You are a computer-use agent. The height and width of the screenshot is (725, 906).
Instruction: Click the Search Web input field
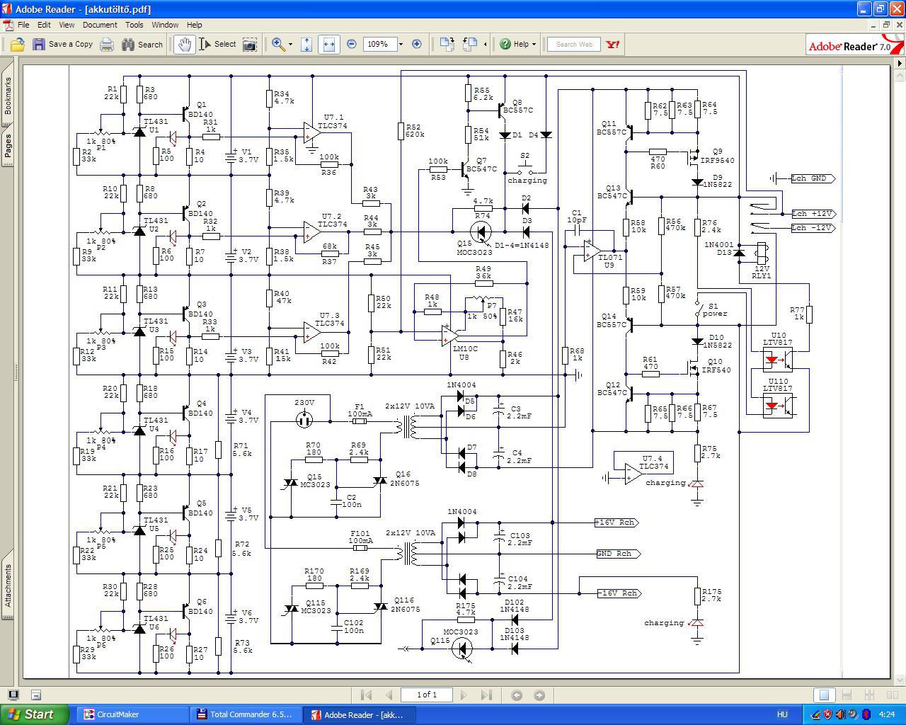574,44
